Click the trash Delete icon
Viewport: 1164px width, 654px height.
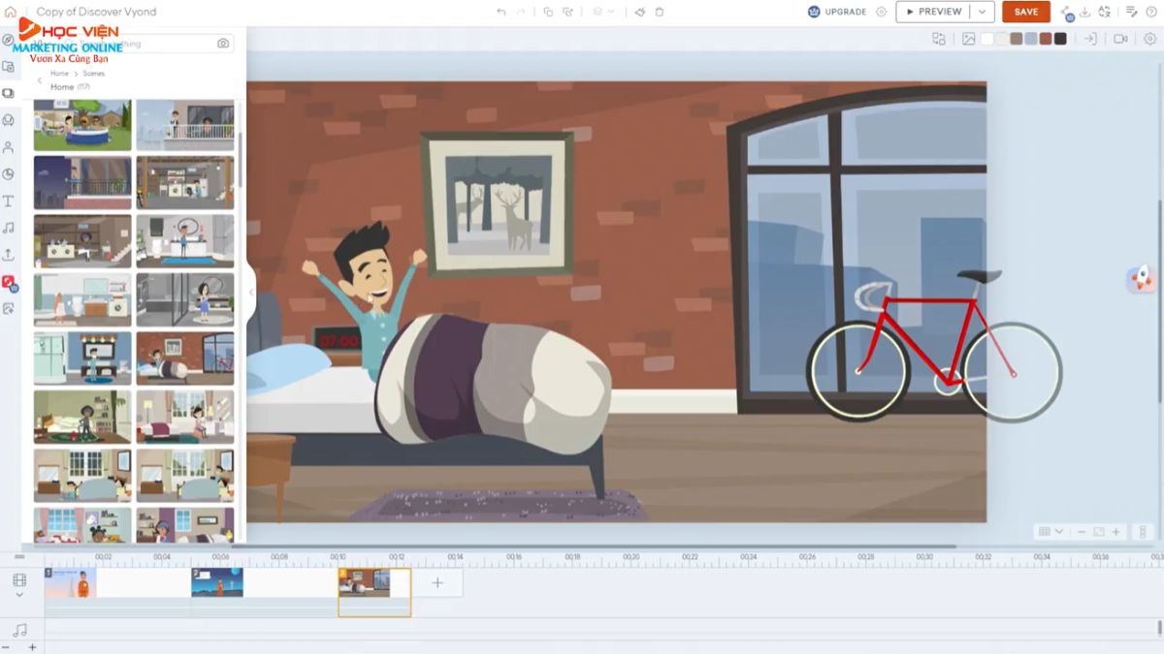coord(660,12)
